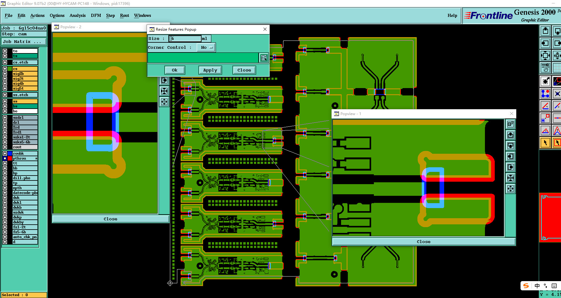561x298 pixels.
Task: Click Close button at bottom of Popview 1
Action: tap(424, 242)
